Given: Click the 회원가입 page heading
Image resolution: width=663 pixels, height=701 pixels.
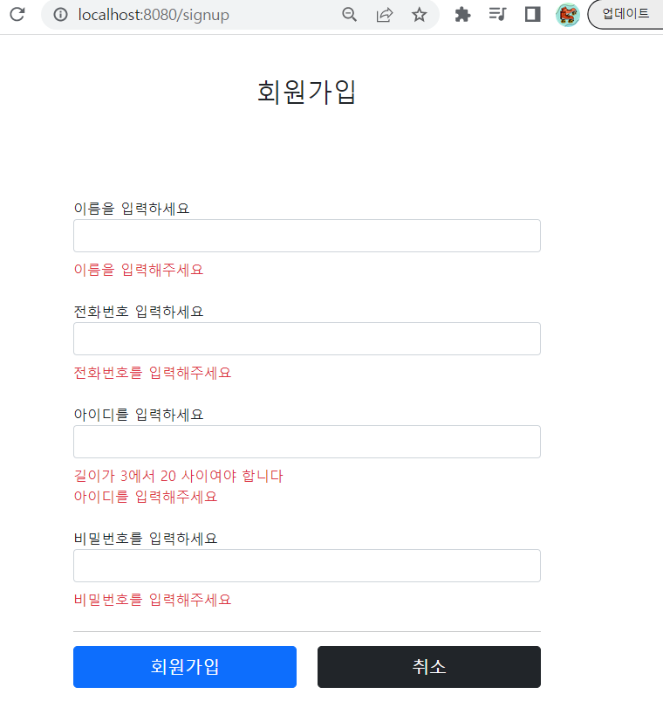Looking at the screenshot, I should pyautogui.click(x=306, y=92).
